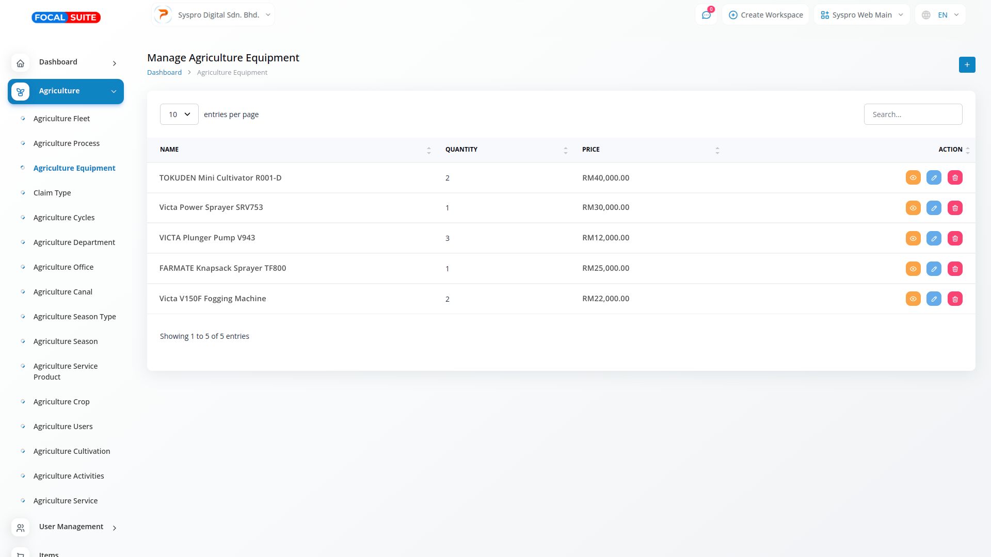991x557 pixels.
Task: Go to Agriculture Crop page
Action: [x=61, y=402]
